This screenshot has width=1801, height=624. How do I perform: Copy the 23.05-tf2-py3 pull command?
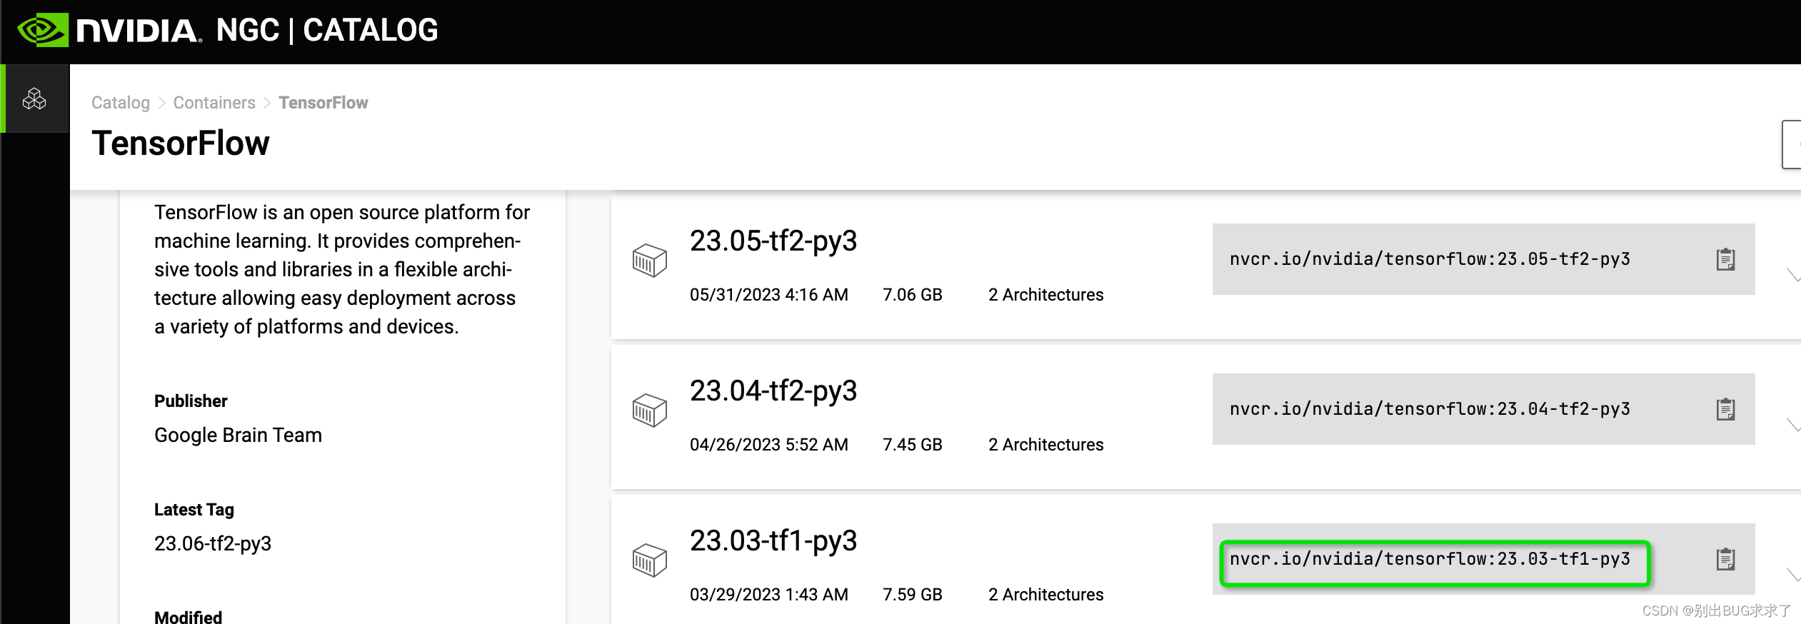point(1727,259)
